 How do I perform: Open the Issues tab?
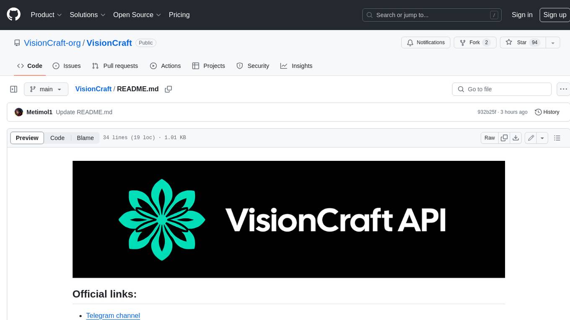coord(67,66)
